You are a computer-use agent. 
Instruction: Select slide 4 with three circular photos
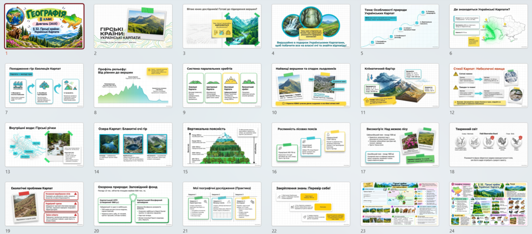coord(311,27)
